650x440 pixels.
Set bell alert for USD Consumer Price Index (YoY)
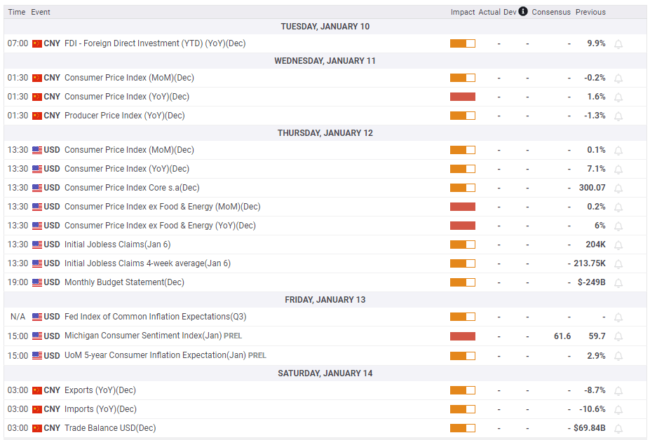tap(618, 170)
